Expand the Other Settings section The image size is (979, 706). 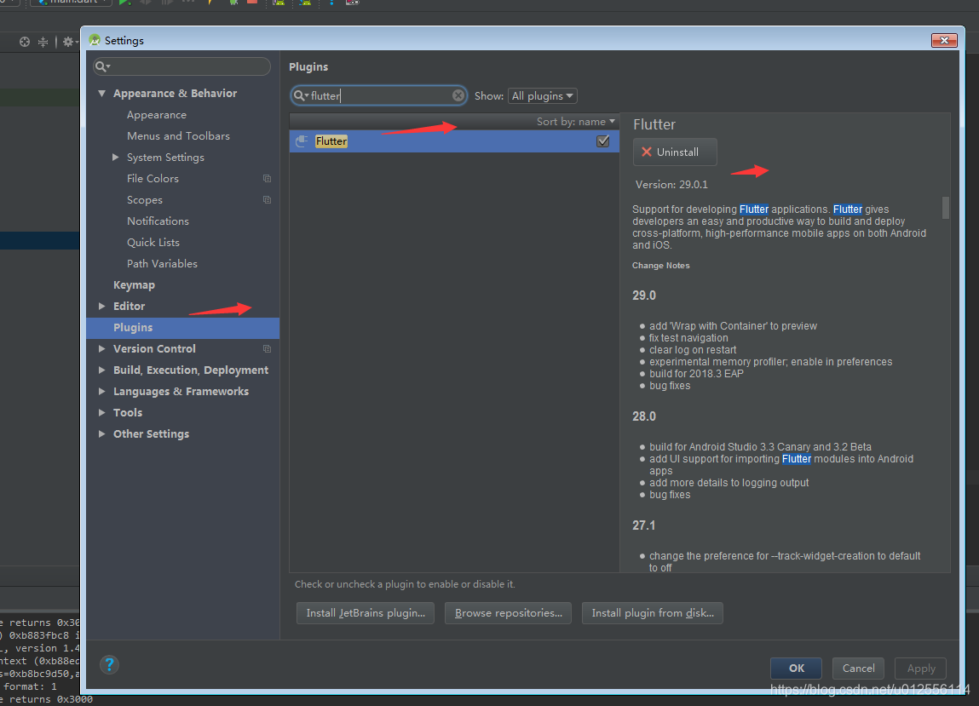(101, 433)
